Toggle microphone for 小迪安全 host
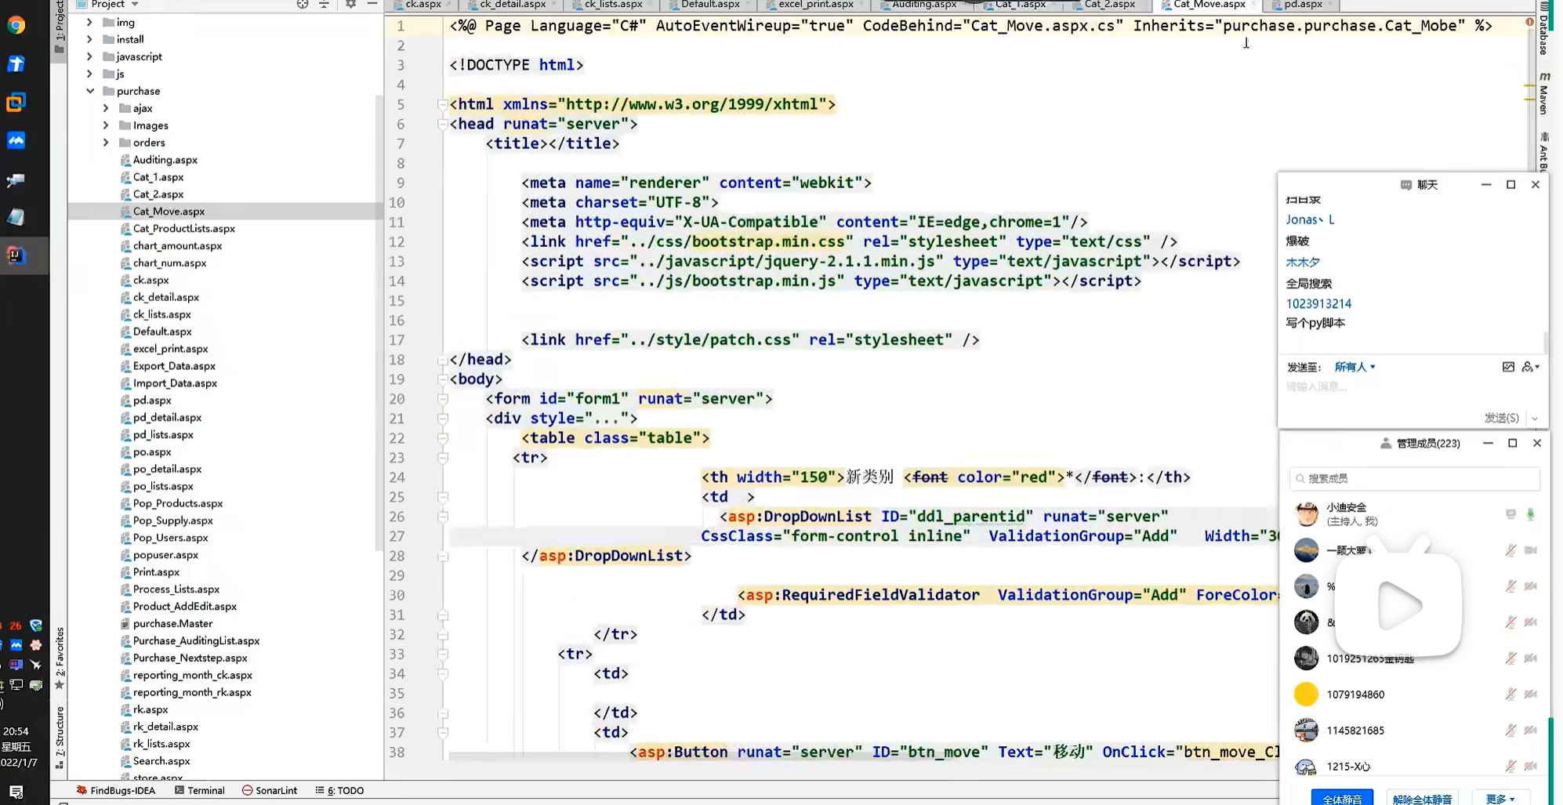The image size is (1563, 805). click(x=1530, y=514)
